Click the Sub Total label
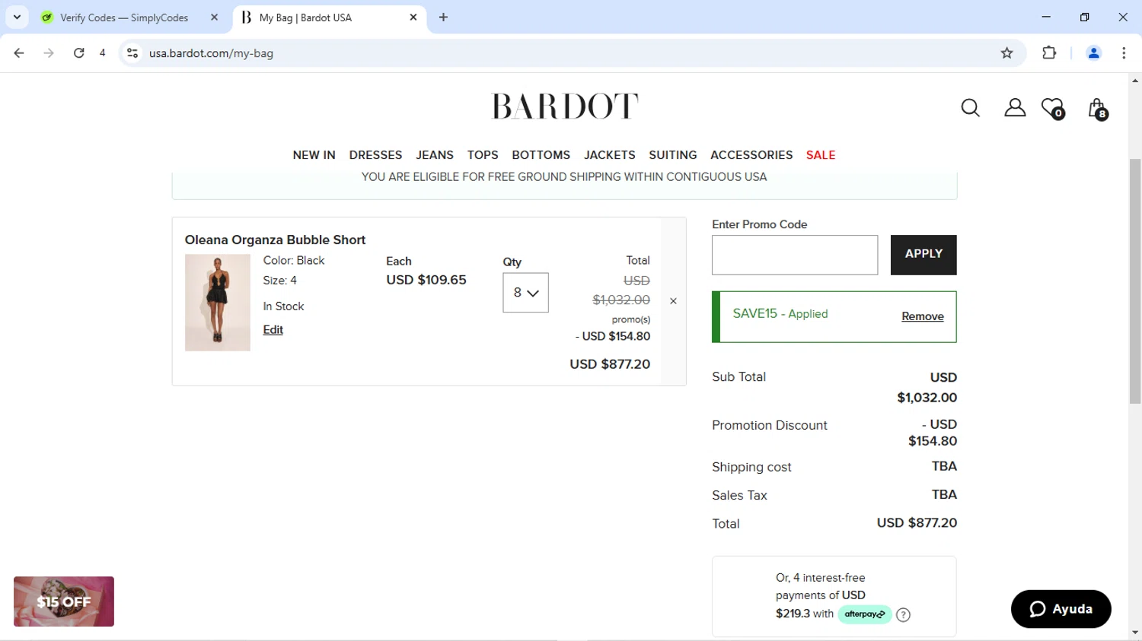This screenshot has width=1142, height=641. click(738, 377)
